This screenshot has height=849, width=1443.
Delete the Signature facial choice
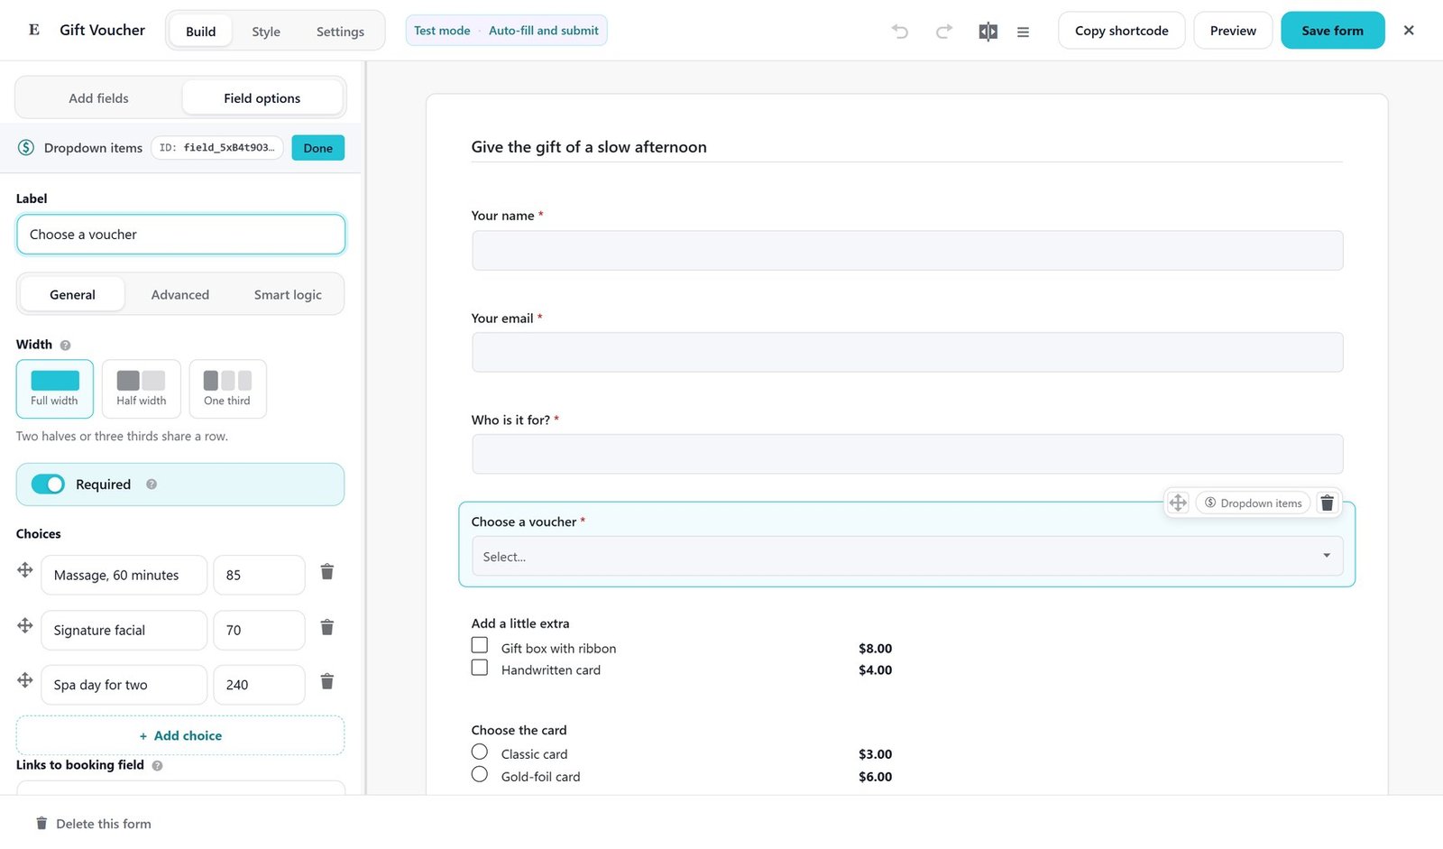coord(327,627)
